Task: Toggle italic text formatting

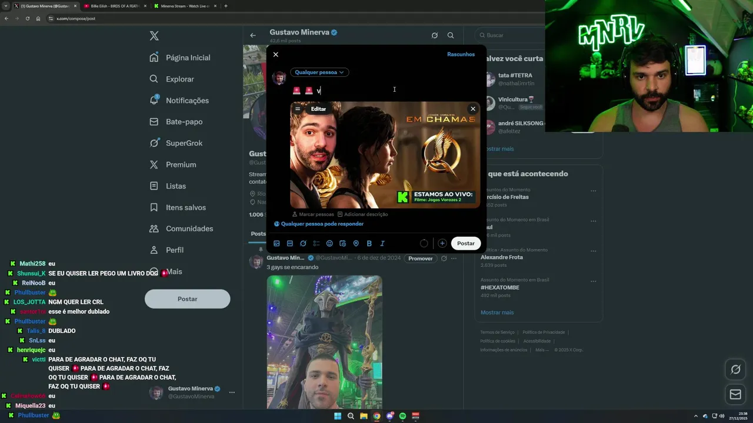Action: click(x=382, y=243)
